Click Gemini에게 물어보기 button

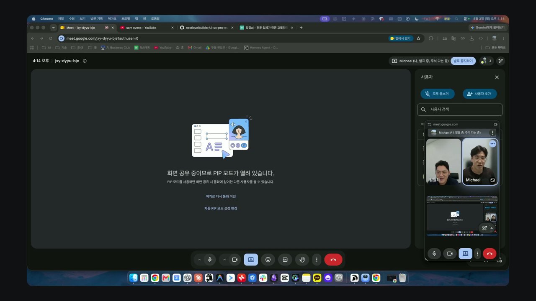tap(487, 28)
